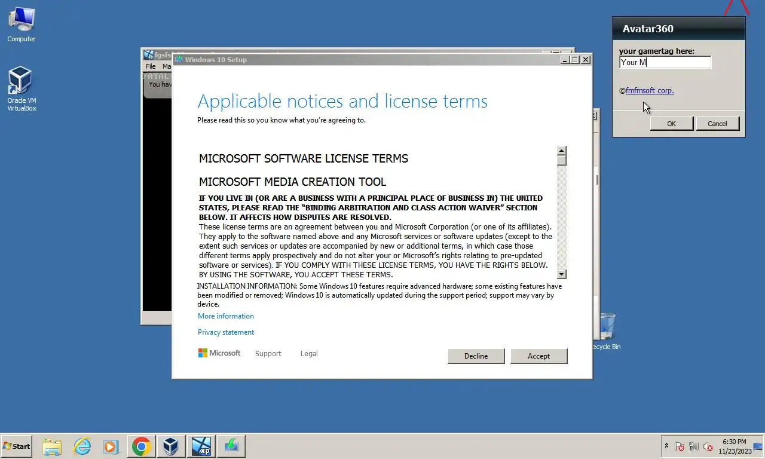Click the Microsoft logo in Setup footer

[219, 353]
